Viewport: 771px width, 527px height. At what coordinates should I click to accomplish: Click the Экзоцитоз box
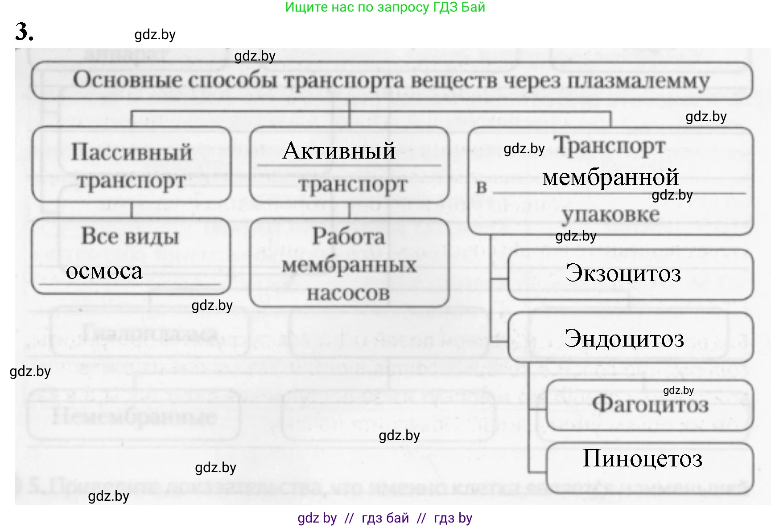pos(630,274)
